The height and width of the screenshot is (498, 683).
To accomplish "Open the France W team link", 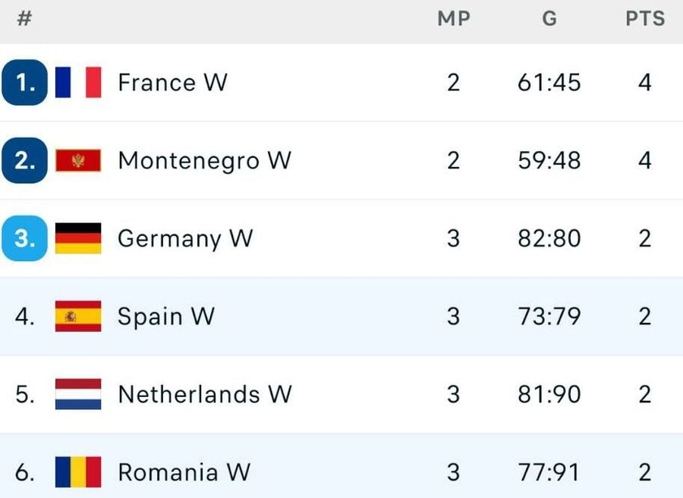I will (x=172, y=82).
